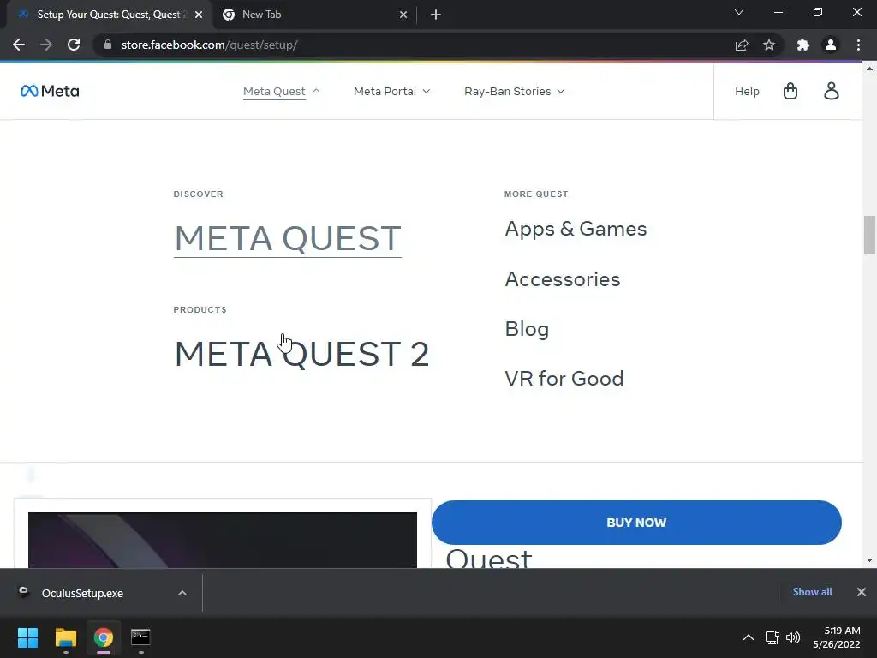Open the Chrome three-dot menu

point(858,45)
